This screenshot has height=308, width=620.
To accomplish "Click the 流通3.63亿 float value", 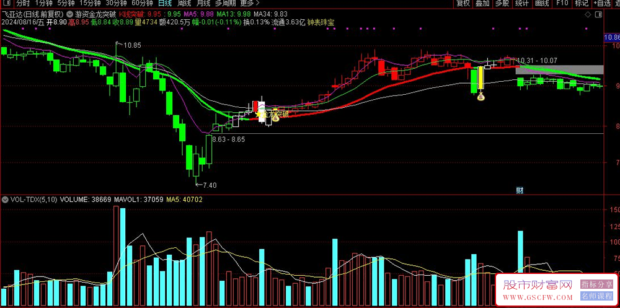I will coord(288,22).
